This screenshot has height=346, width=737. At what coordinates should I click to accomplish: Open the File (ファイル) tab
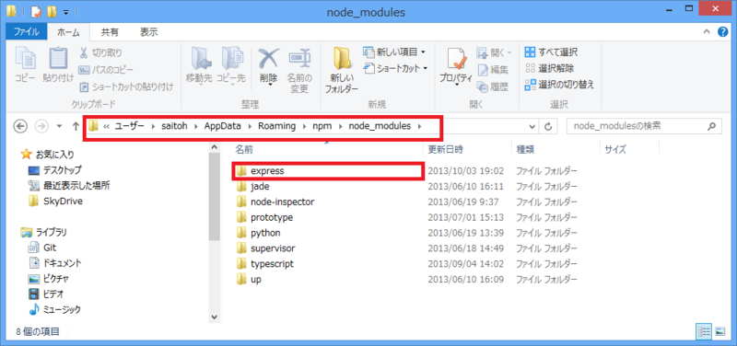pos(26,32)
